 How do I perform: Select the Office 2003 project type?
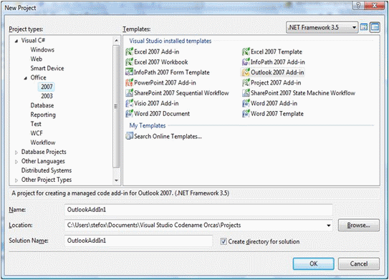click(47, 96)
